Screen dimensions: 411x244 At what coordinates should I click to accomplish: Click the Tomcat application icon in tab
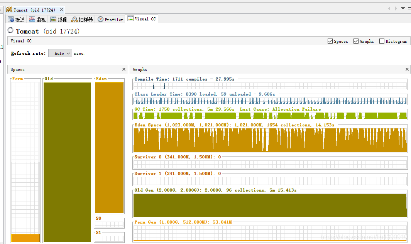9,10
